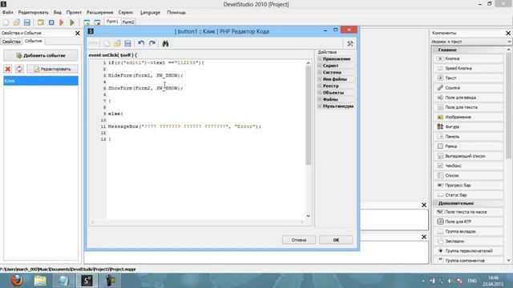Select the Клик event in the list
This screenshot has width=513, height=288.
[41, 81]
